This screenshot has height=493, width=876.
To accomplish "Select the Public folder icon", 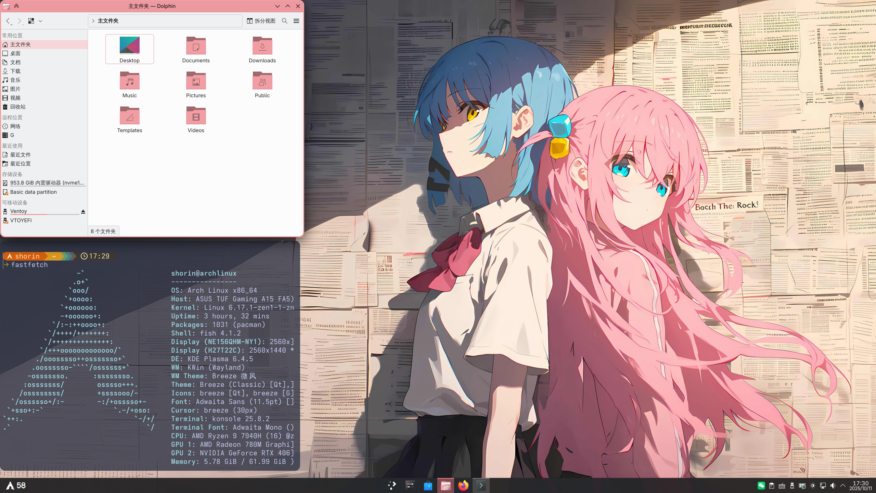I will (262, 84).
